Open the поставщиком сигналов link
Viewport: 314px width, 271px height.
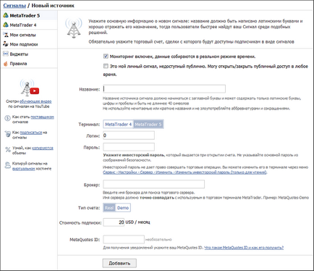pyautogui.click(x=42, y=117)
